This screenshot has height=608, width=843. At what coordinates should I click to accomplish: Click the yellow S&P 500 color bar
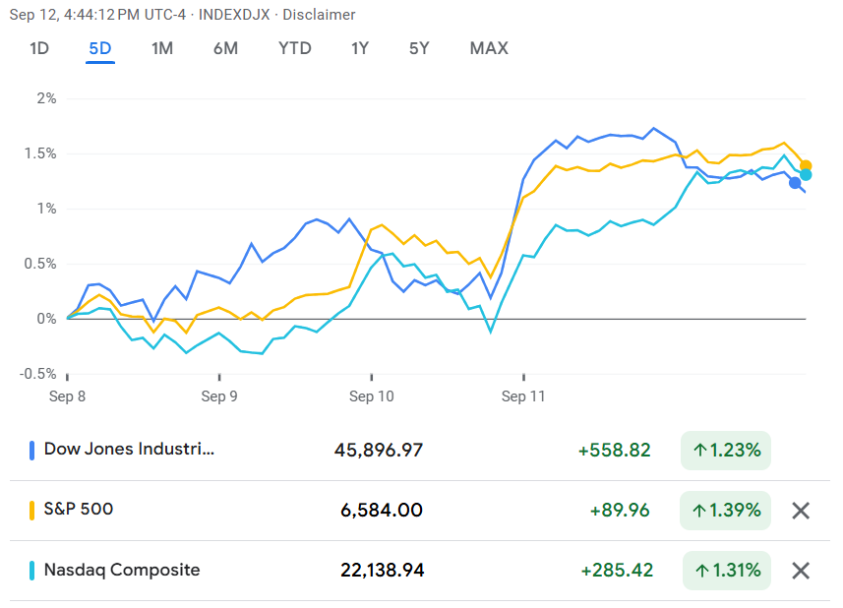coord(31,511)
